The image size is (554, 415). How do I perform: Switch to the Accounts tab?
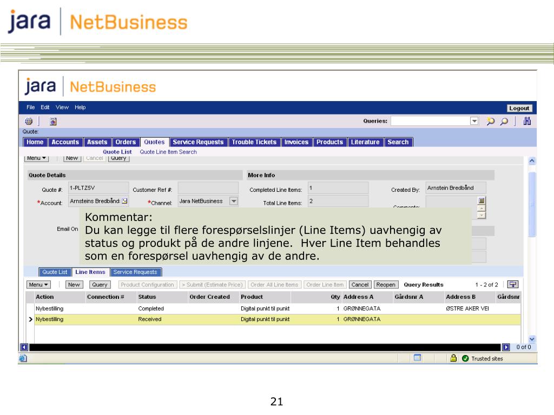(65, 142)
